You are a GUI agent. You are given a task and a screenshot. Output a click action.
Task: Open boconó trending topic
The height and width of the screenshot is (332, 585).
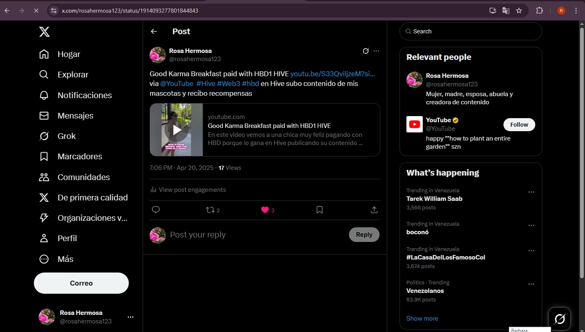(417, 232)
